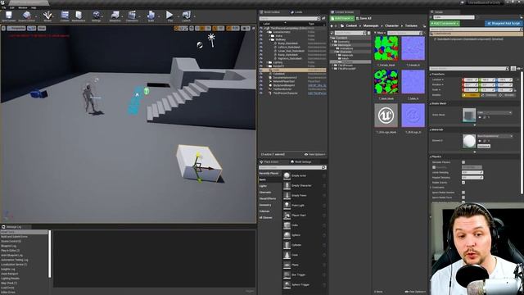Click the Details search field
This screenshot has width=524, height=295.
coord(469,69)
